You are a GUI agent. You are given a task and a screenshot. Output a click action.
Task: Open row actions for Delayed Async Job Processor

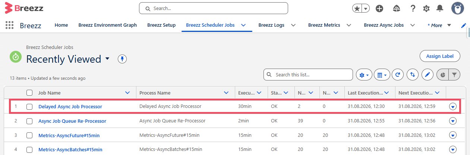point(453,107)
